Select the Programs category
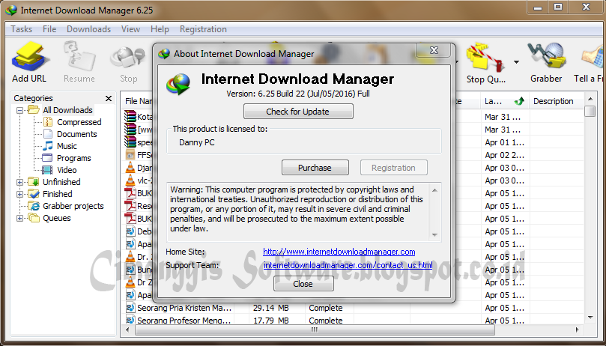The image size is (606, 346). 73,158
